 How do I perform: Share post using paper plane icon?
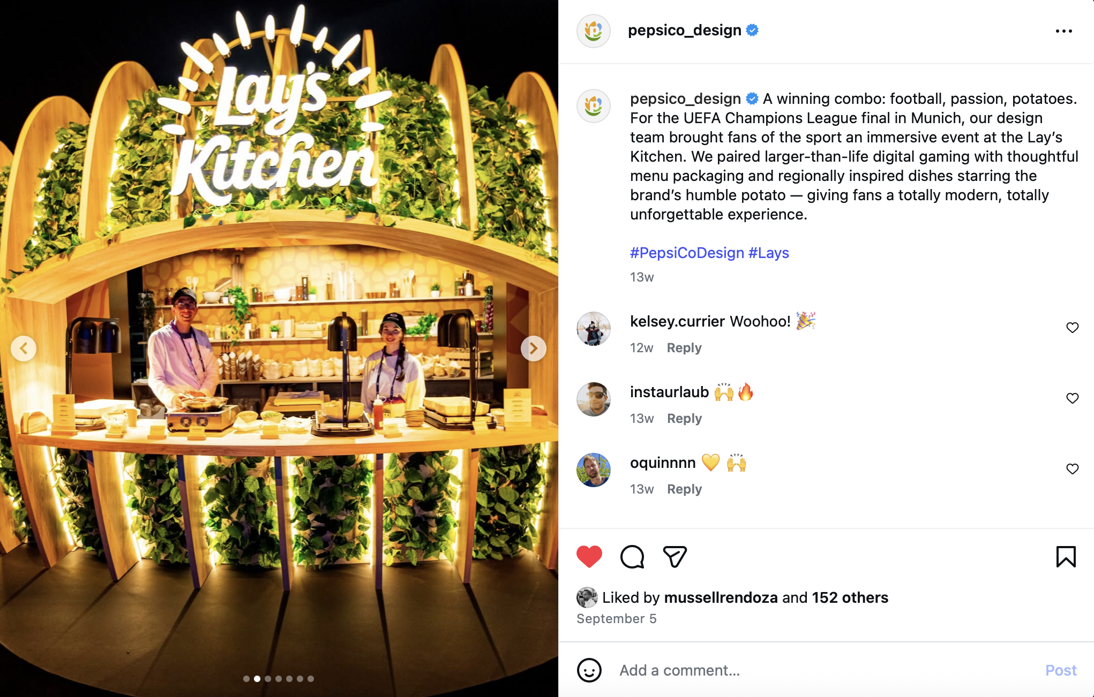(675, 557)
